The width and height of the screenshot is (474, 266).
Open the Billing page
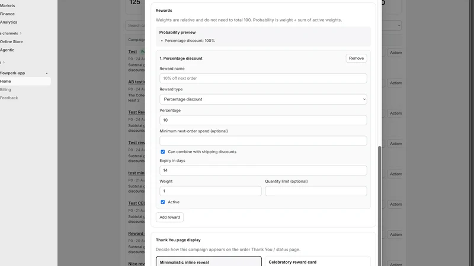[x=5, y=90]
